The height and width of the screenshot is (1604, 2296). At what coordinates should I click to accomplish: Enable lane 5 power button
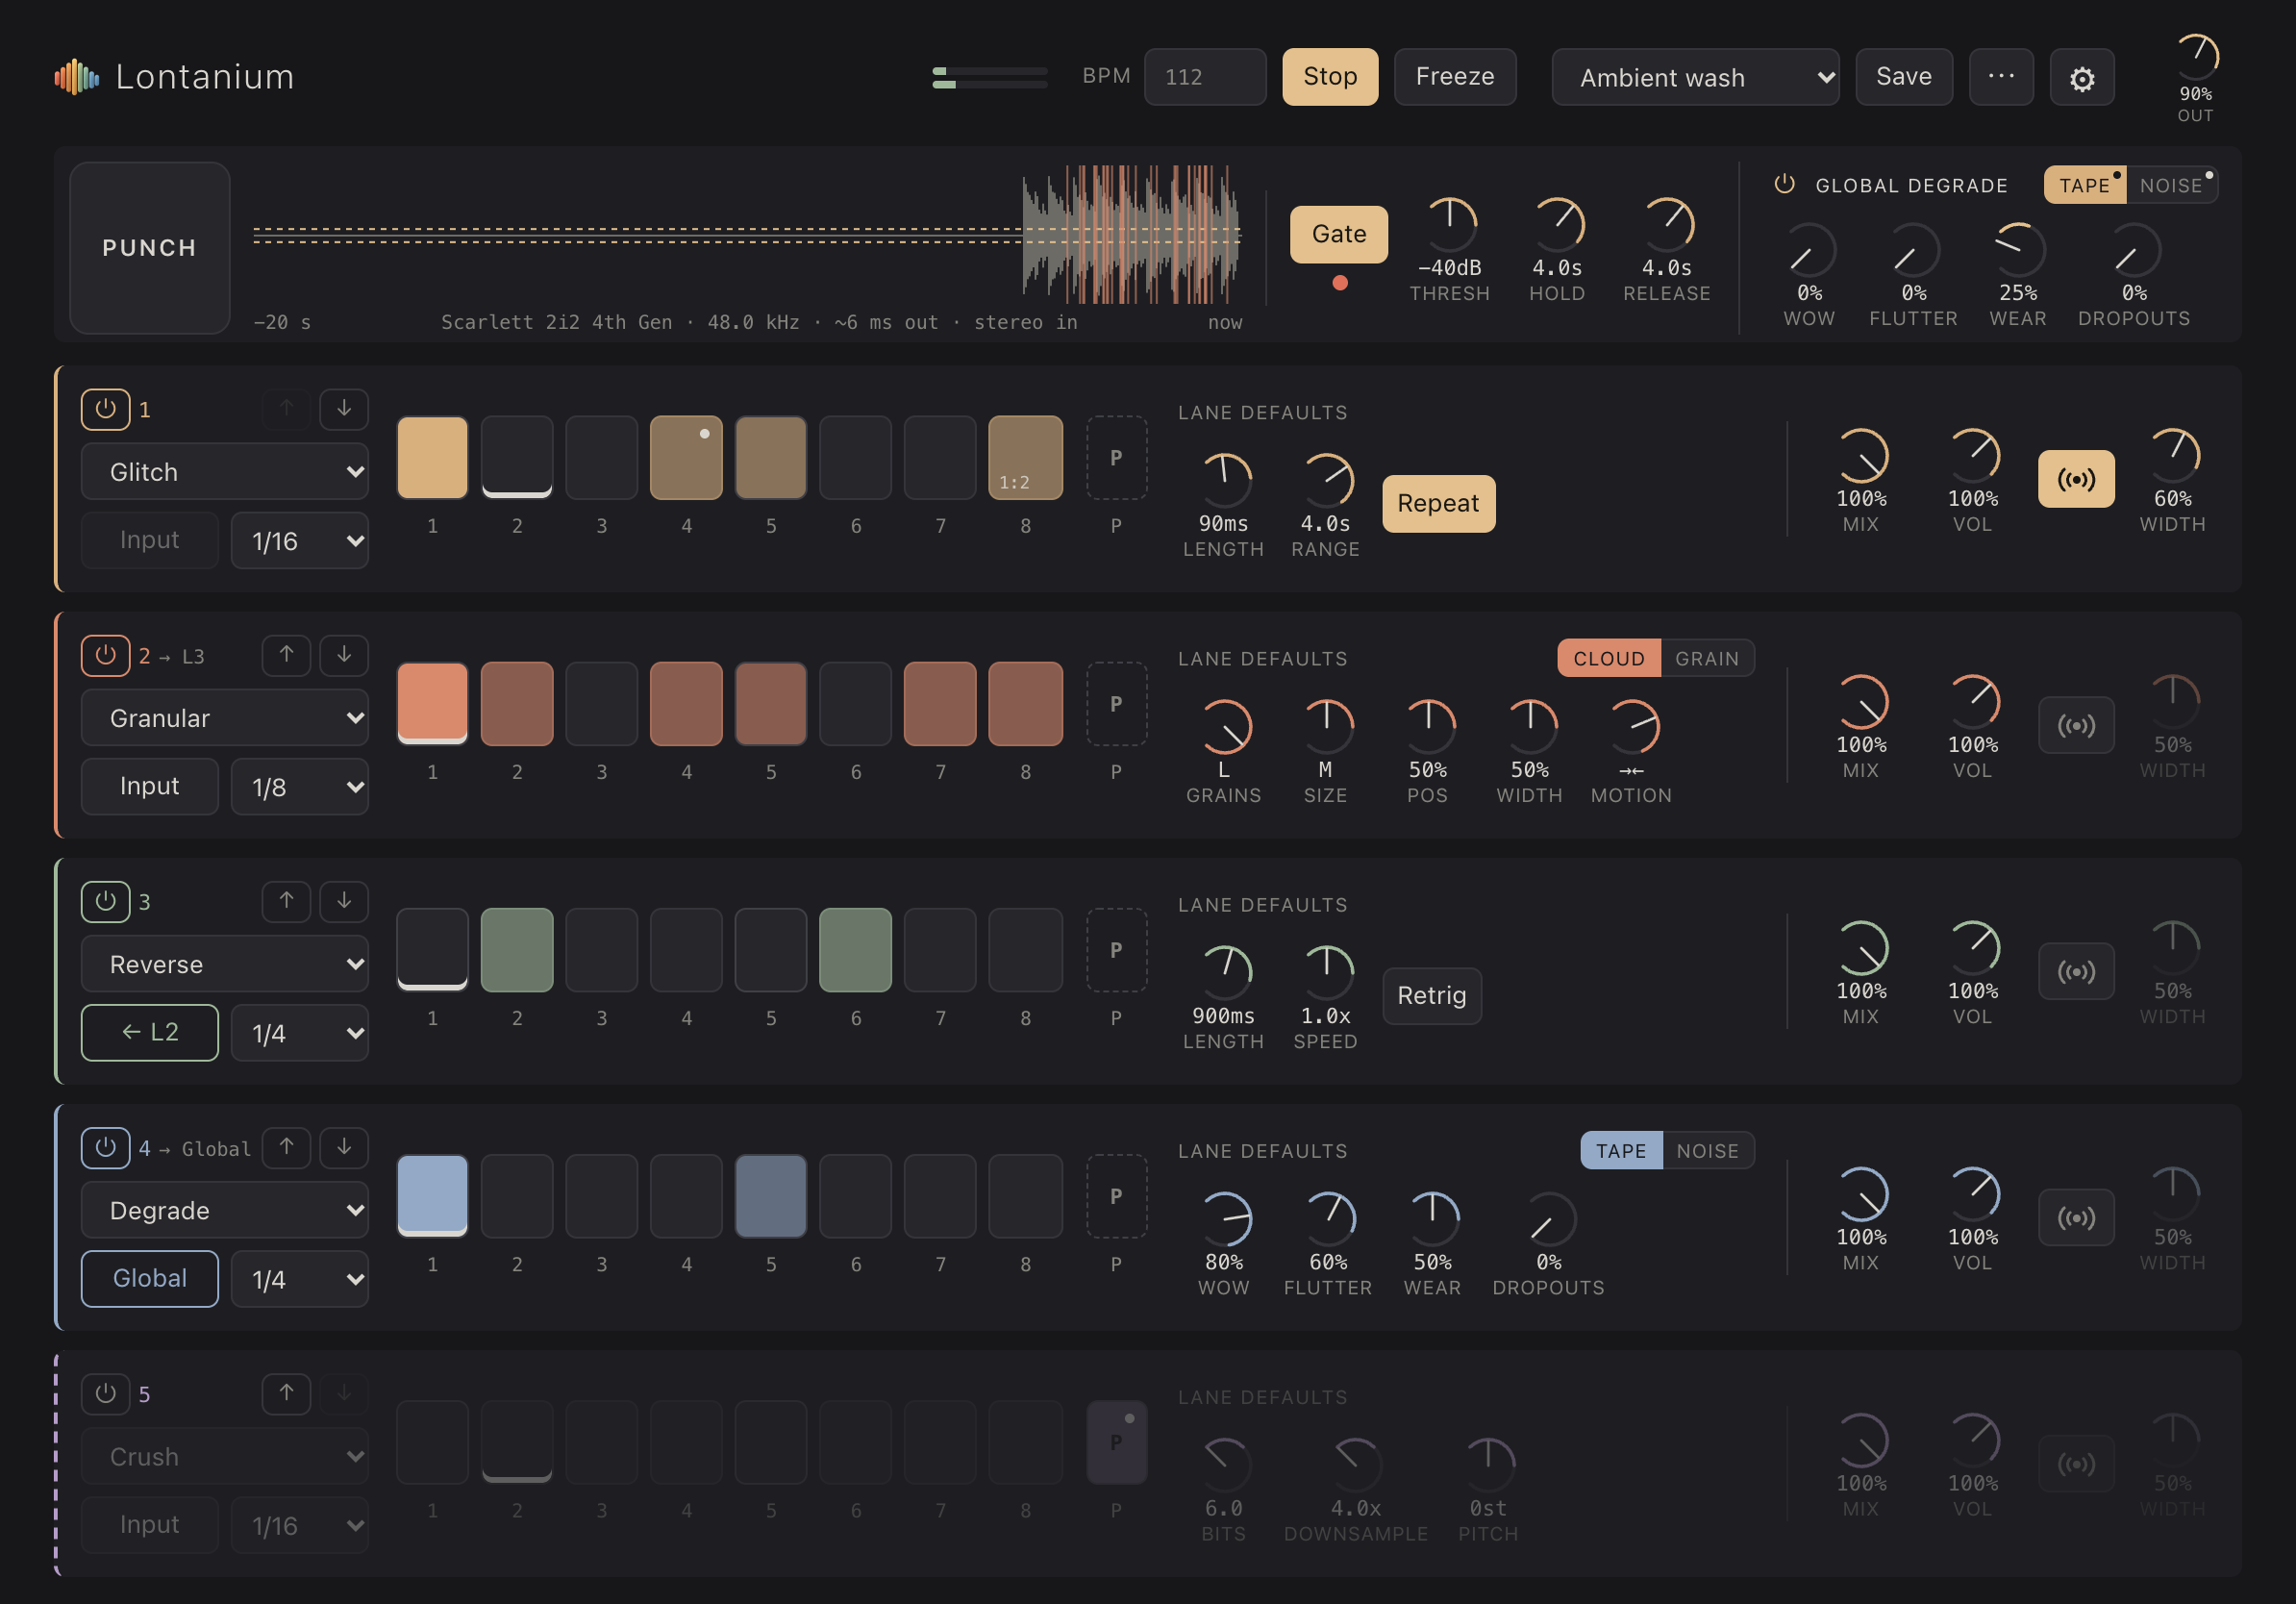point(105,1393)
